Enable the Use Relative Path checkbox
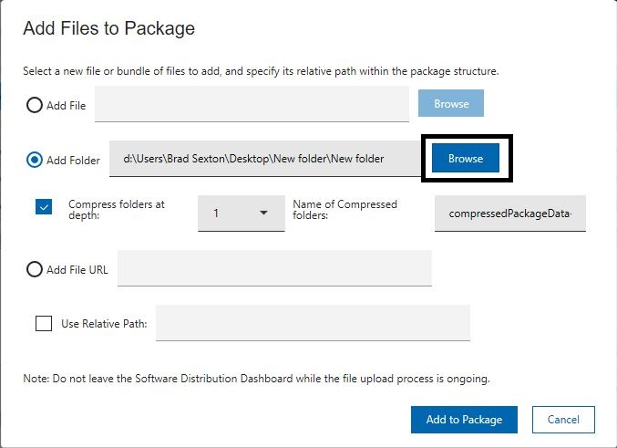The image size is (617, 448). coord(44,323)
